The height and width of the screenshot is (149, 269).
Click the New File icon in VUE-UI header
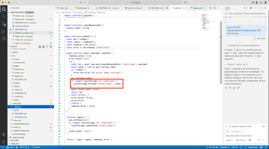[39, 46]
